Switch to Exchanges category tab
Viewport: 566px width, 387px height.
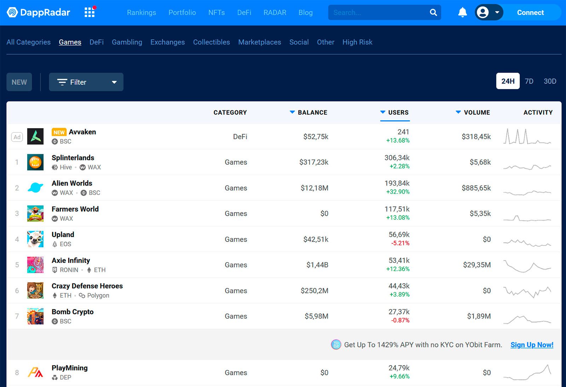coord(168,42)
